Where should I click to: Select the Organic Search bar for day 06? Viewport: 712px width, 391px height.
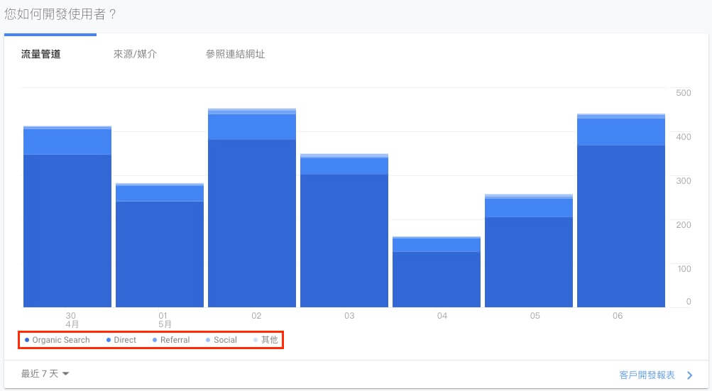[x=621, y=226]
